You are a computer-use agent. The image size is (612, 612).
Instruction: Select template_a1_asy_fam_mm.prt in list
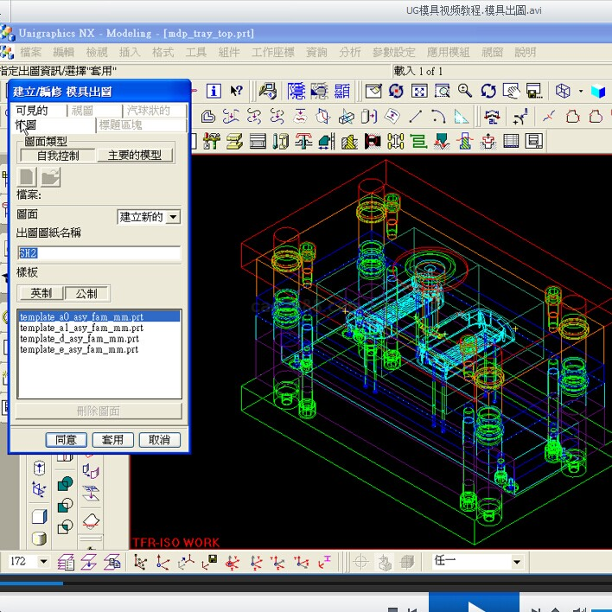(x=81, y=328)
